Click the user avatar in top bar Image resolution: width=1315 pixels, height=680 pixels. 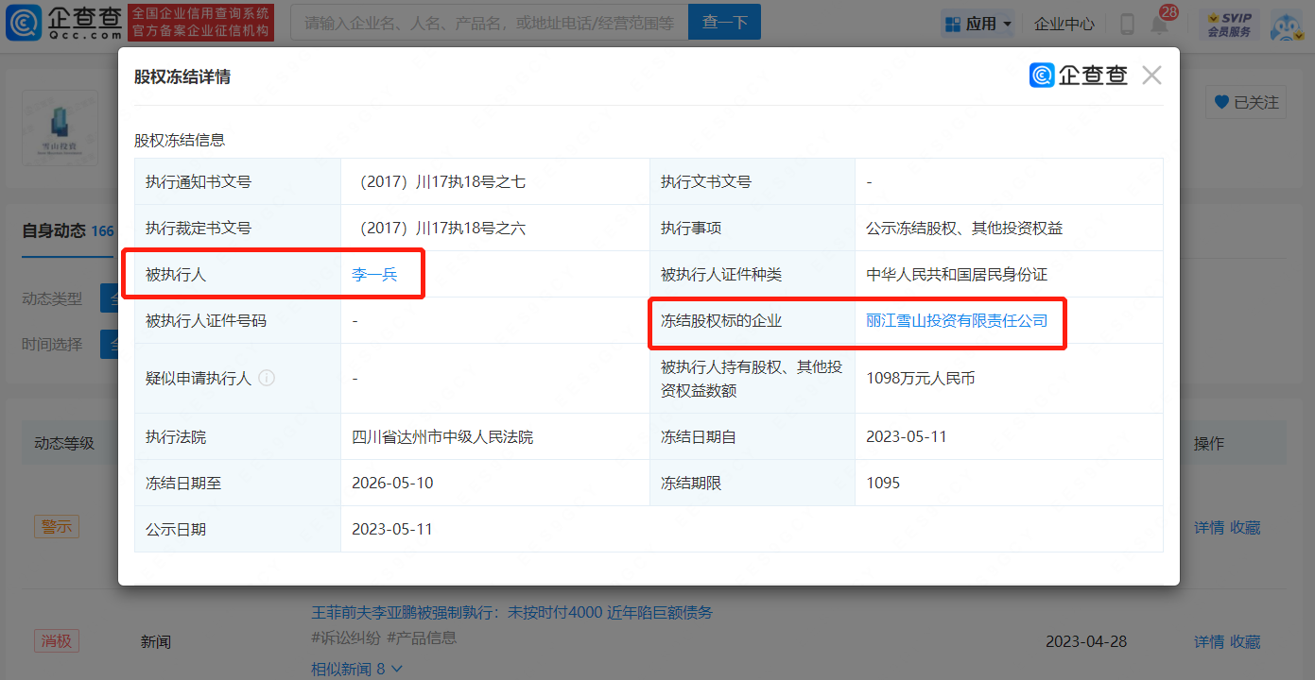coord(1286,25)
